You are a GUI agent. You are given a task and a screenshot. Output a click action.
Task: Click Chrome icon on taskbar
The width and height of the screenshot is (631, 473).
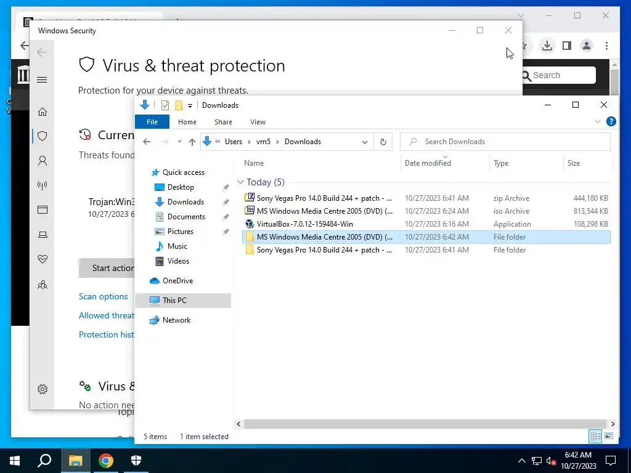[x=106, y=461]
